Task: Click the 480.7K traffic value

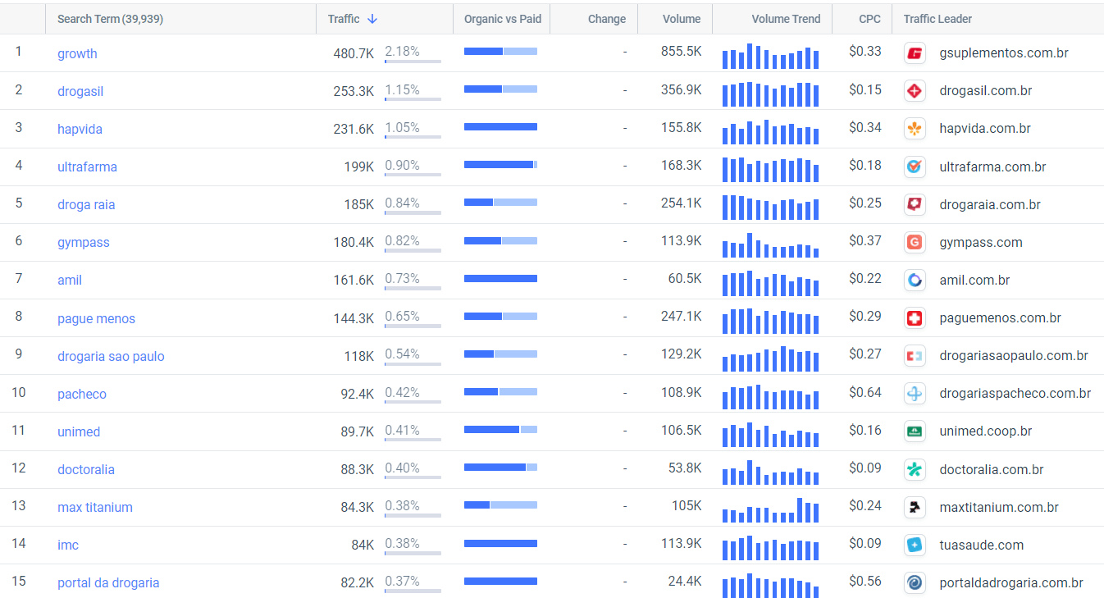Action: click(354, 53)
